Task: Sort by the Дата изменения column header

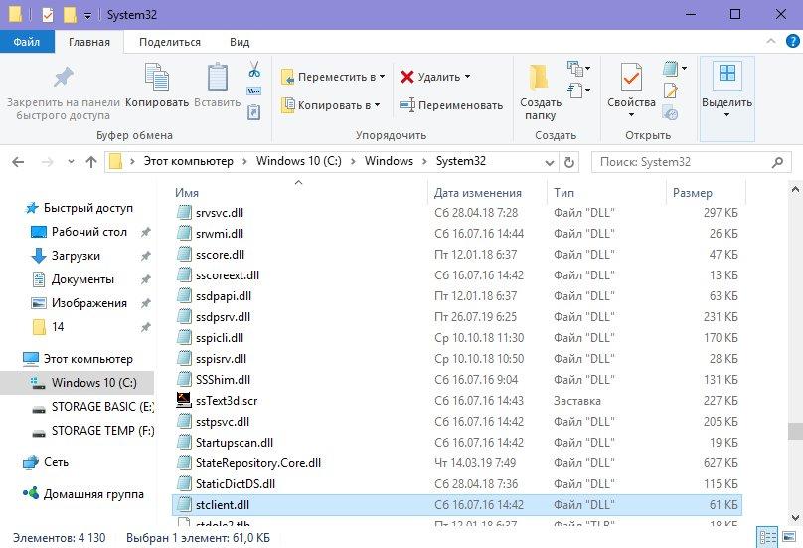Action: click(x=487, y=193)
